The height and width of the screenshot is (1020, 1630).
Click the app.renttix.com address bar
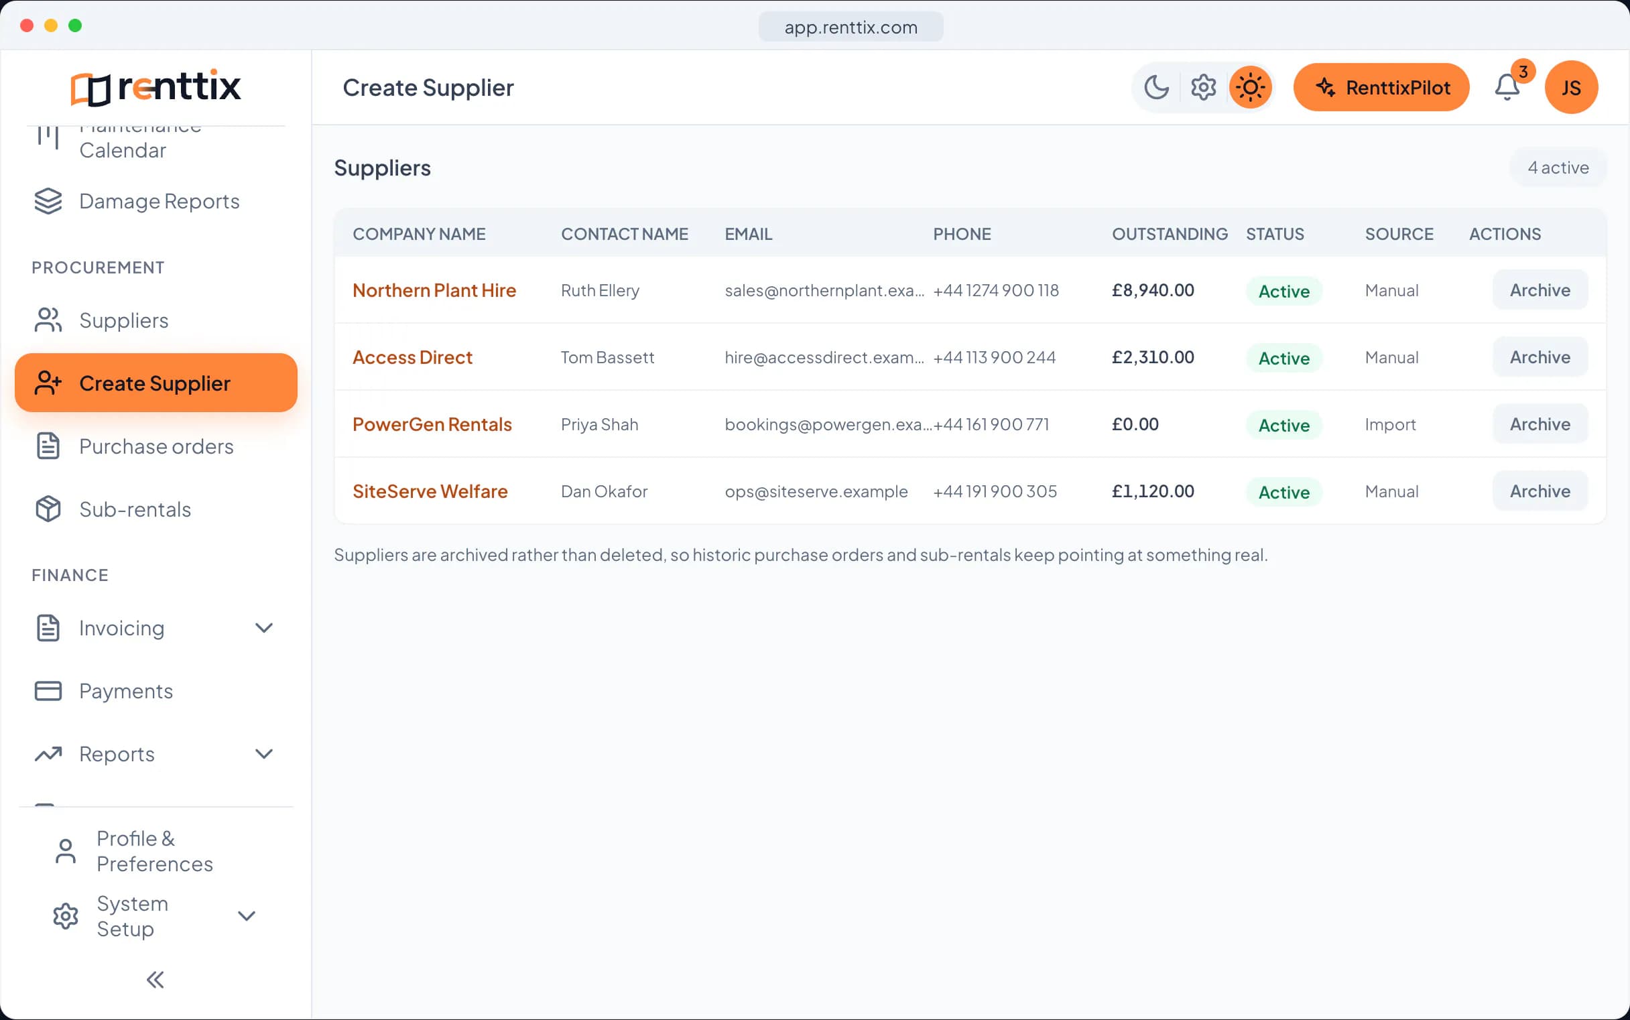[x=851, y=27]
